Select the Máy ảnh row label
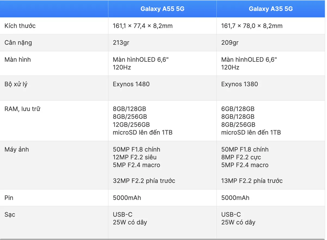The width and height of the screenshot is (327, 240). coord(17,150)
